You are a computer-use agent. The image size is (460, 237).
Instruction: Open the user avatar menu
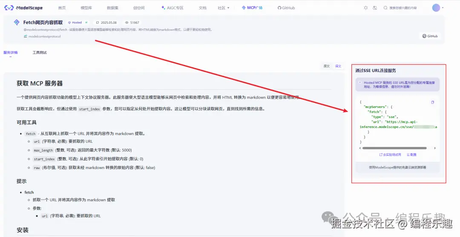[x=436, y=8]
